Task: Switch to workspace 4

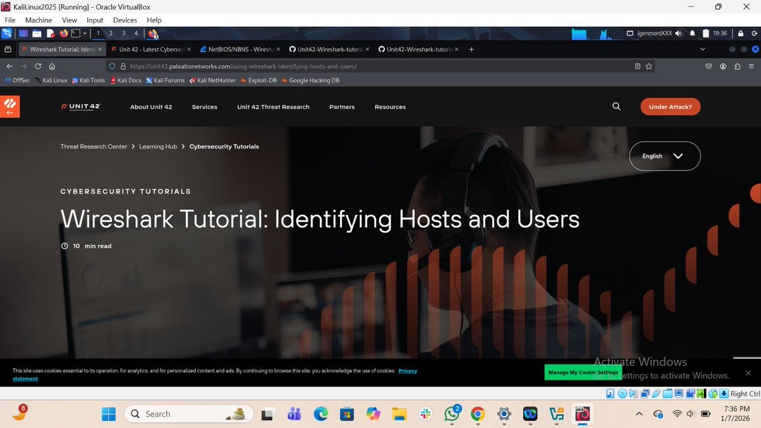Action: (136, 33)
